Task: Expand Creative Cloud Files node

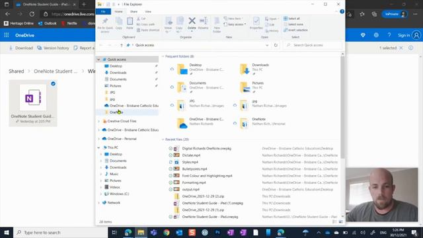Action: pos(98,121)
